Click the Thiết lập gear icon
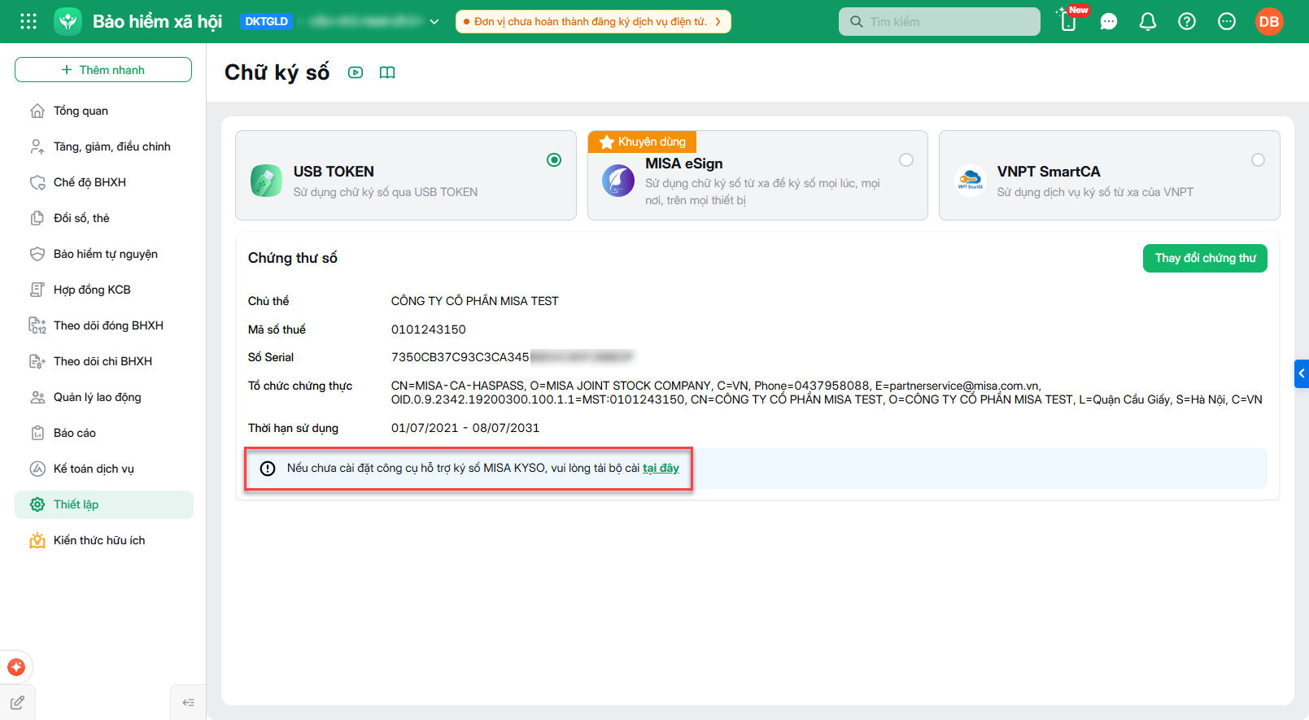The image size is (1309, 720). point(37,504)
